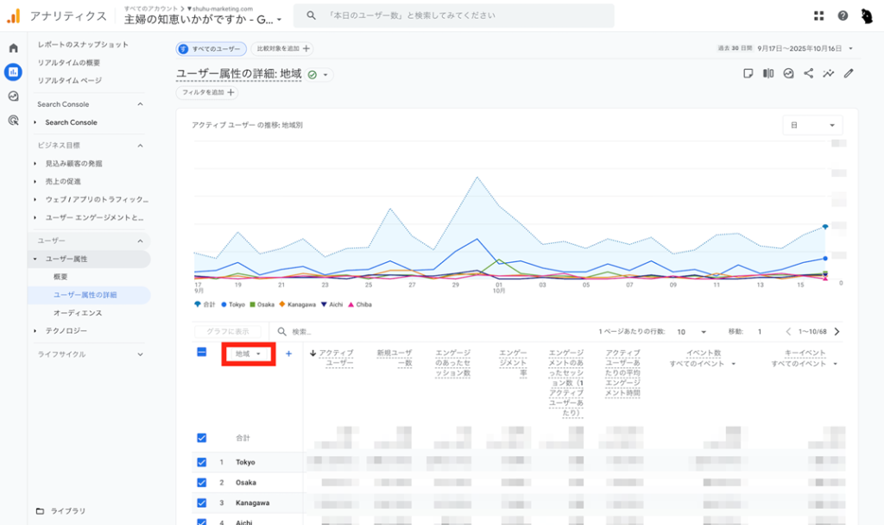Click the Help question mark icon
Image resolution: width=884 pixels, height=525 pixels.
click(843, 16)
